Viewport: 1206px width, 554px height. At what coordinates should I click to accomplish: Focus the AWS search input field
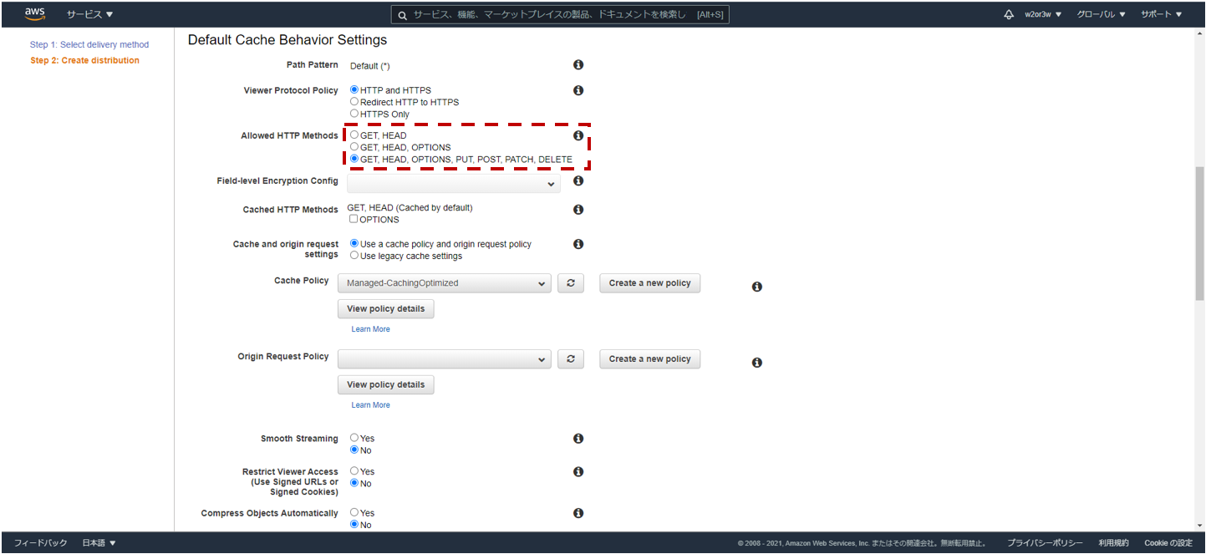(560, 15)
